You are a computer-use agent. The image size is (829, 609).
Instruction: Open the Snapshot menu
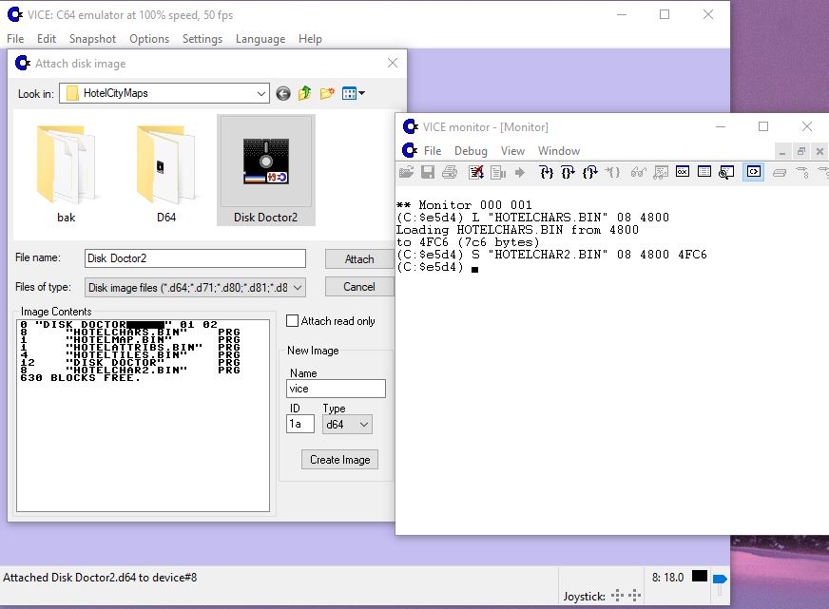(92, 39)
